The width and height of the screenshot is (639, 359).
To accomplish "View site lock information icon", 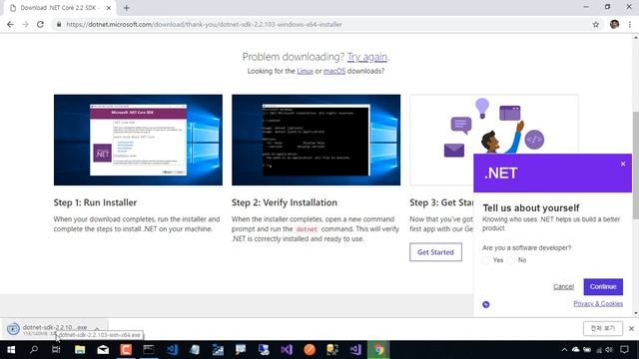I will tap(59, 24).
